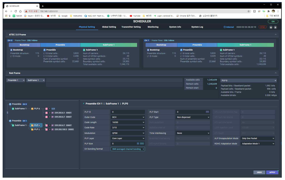Click the FIT icon in PLP Start field
285x180 pixels.
coord(208,112)
